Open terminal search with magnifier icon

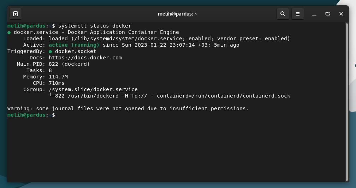pos(283,14)
